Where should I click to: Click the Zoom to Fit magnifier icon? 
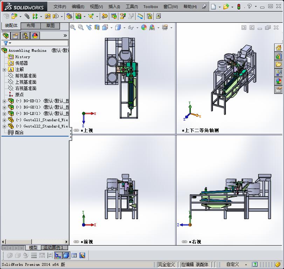click(73, 27)
